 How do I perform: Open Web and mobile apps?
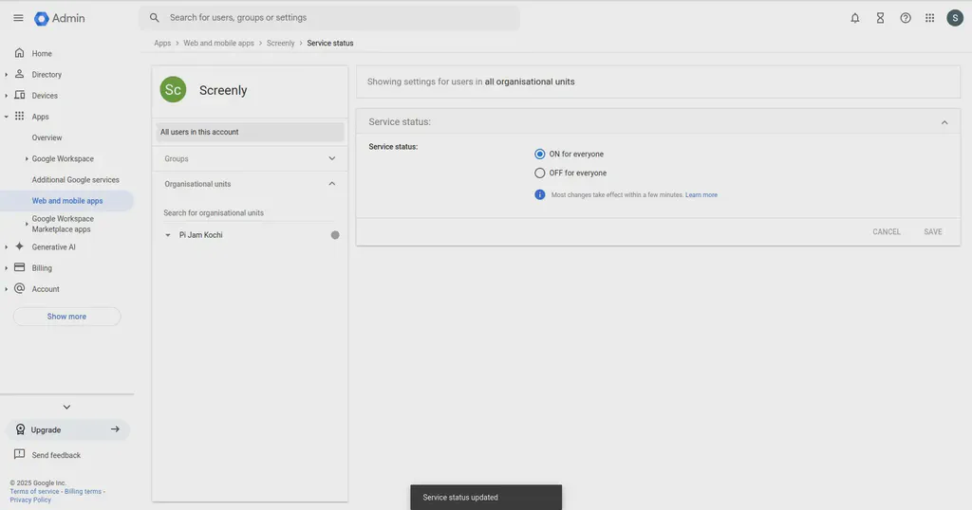pos(67,201)
